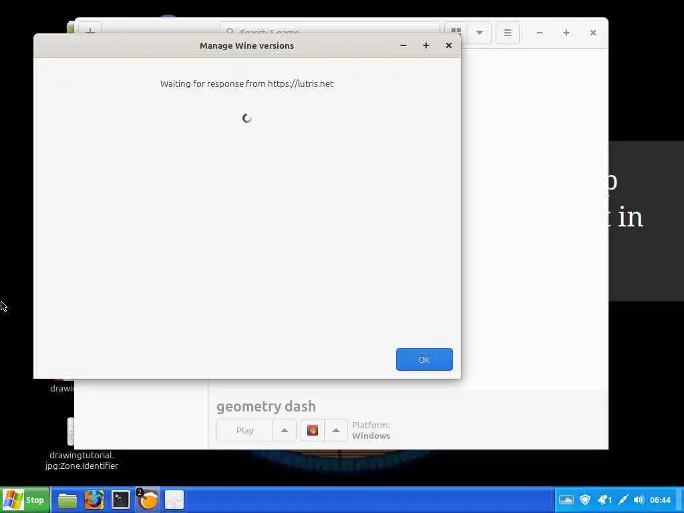Viewport: 684px width, 513px height.
Task: Click the blank white taskbar application icon
Action: 174,500
